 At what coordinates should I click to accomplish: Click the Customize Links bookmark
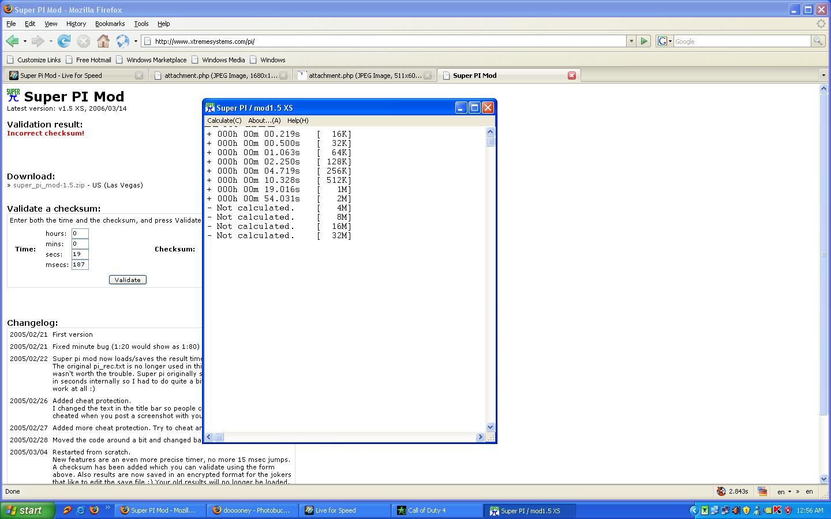33,60
